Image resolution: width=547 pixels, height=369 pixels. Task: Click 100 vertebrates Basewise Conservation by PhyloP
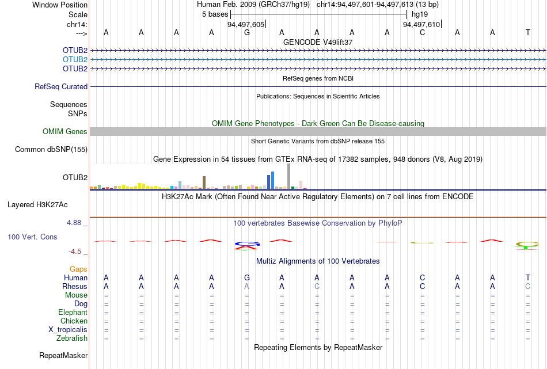tap(318, 223)
